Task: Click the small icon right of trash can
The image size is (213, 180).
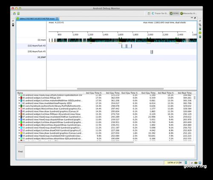Action: [x=192, y=163]
